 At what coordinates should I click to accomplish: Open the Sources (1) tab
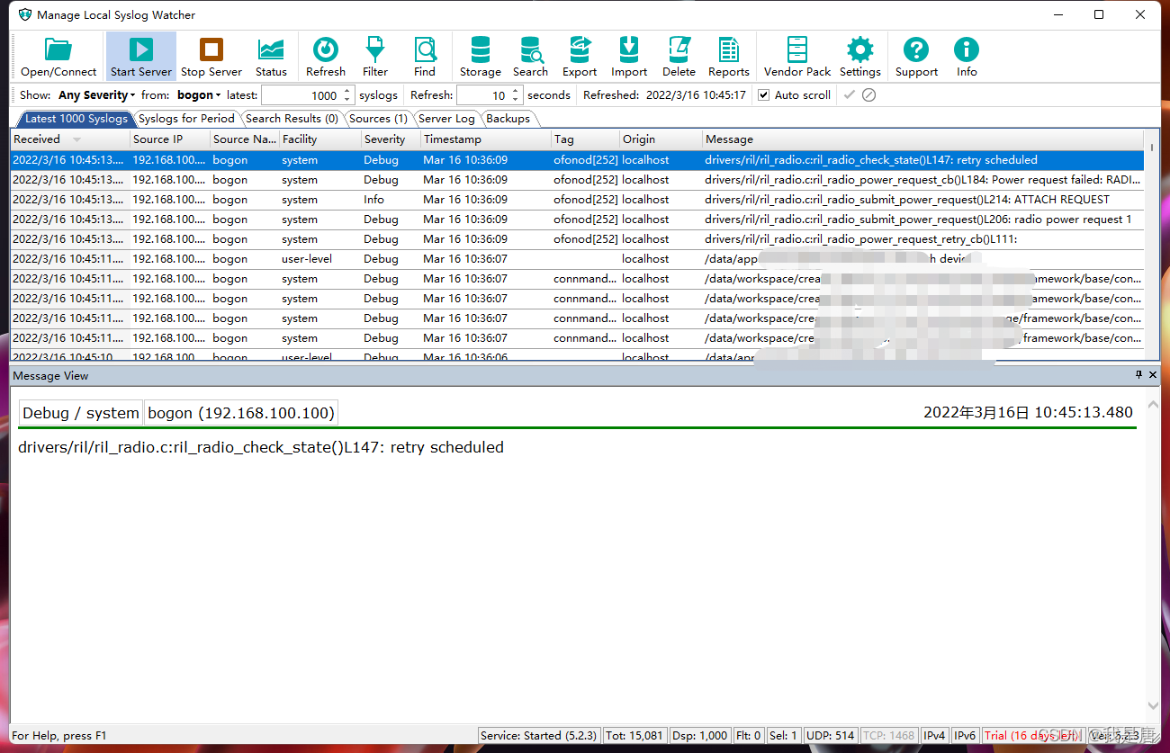(x=378, y=118)
